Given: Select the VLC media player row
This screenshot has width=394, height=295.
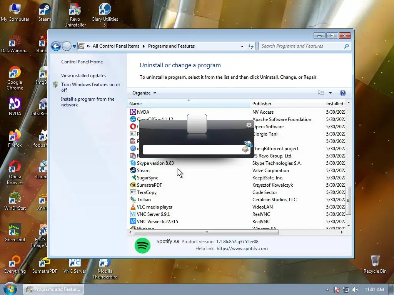Looking at the screenshot, I should [236, 207].
